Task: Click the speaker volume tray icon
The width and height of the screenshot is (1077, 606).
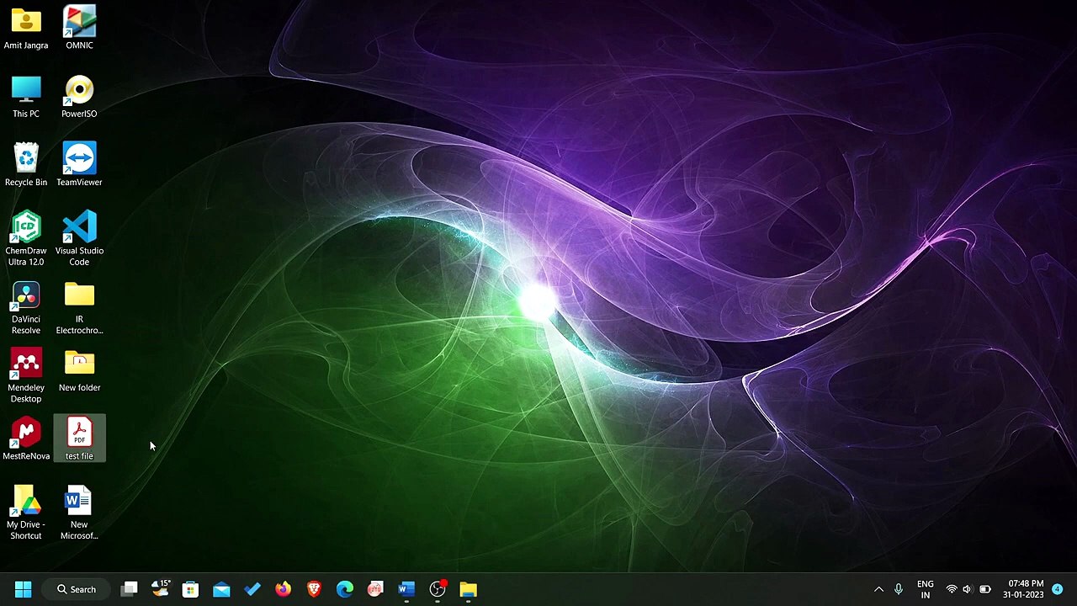Action: pos(968,589)
